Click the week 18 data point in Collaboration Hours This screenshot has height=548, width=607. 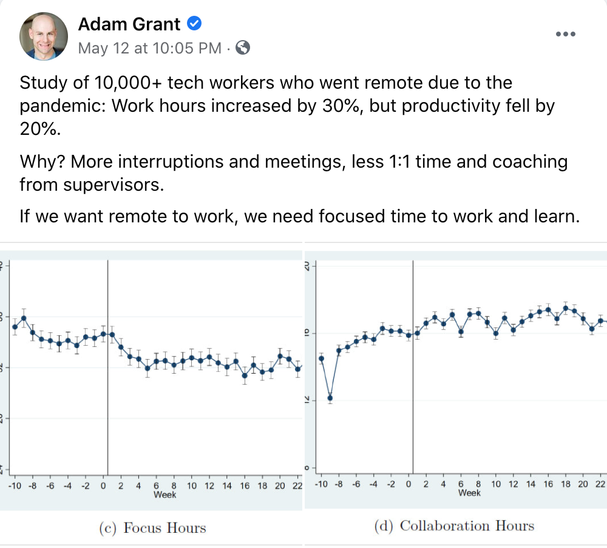click(x=566, y=309)
